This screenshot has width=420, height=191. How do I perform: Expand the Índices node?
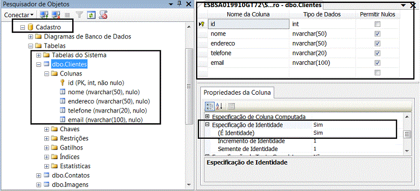tap(47, 157)
